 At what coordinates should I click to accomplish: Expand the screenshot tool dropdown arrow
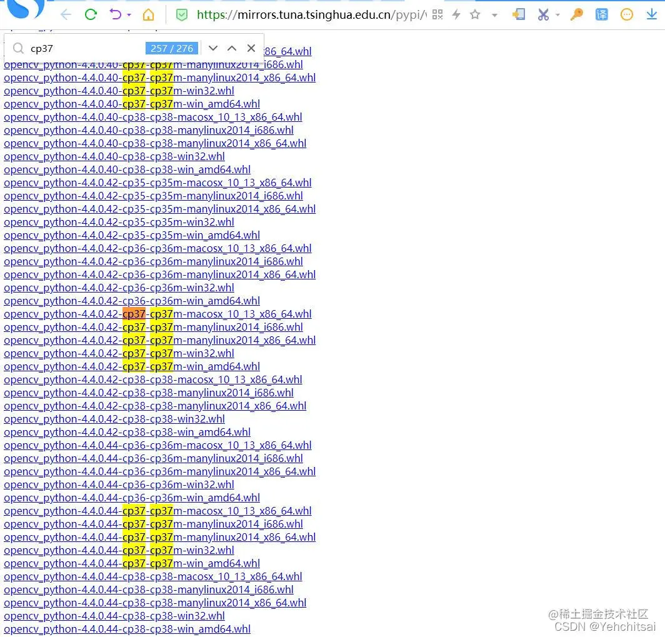pos(557,15)
